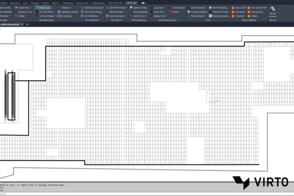
Task: Activate the Rotate View tool
Action: pyautogui.click(x=43, y=8)
